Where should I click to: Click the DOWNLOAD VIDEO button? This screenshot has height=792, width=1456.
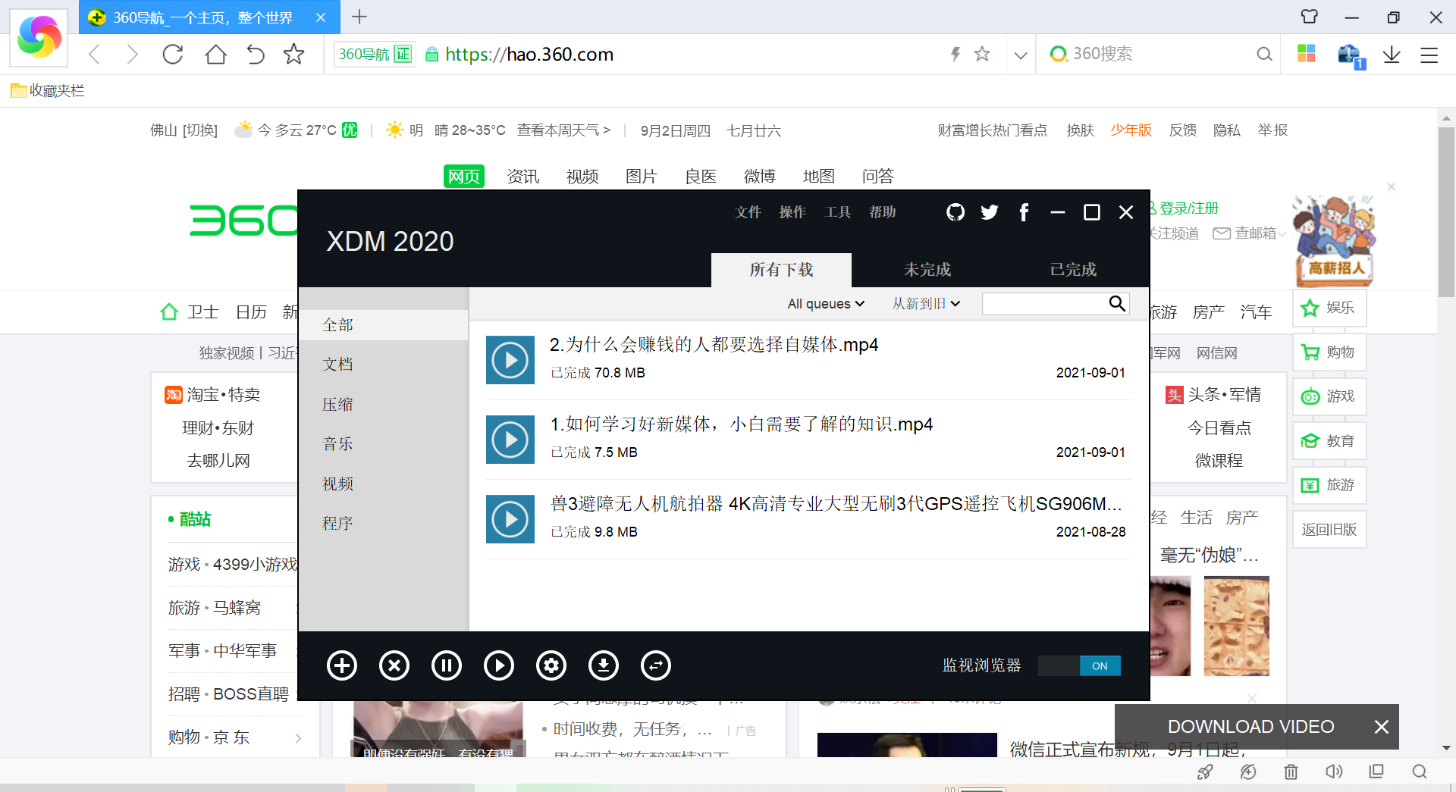point(1250,727)
